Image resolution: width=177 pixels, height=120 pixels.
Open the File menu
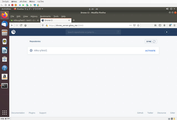coord(12,16)
